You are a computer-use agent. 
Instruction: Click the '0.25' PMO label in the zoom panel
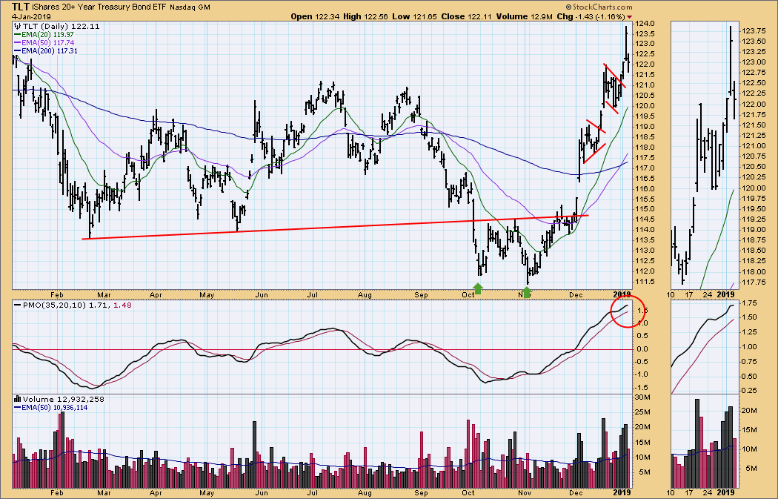click(x=751, y=391)
